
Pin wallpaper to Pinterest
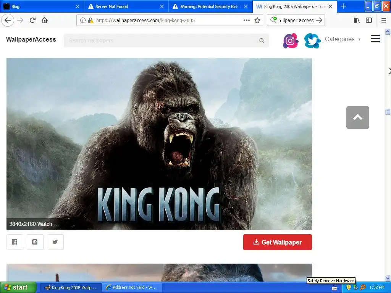(x=35, y=242)
